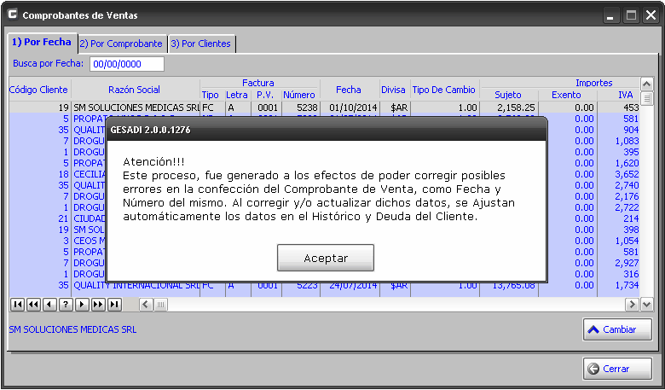Go to last record navigator button
Screen dimensions: 665x390
(x=114, y=305)
